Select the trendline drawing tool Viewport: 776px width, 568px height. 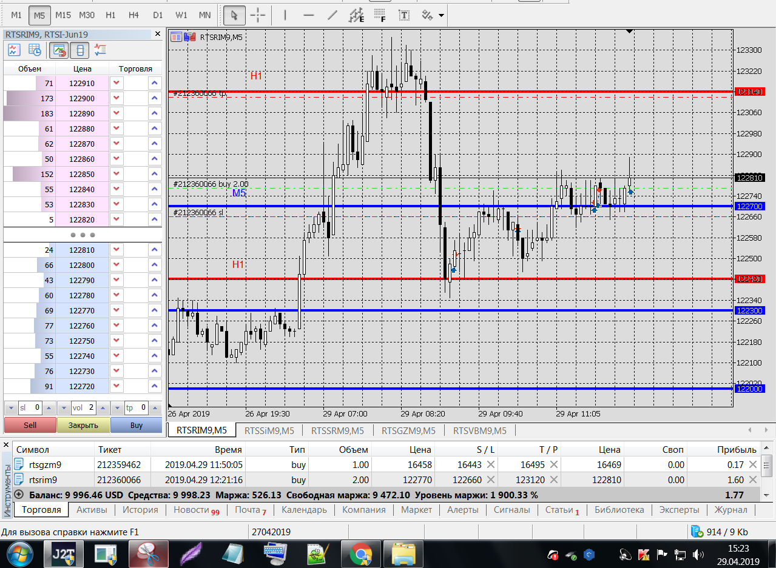[332, 15]
